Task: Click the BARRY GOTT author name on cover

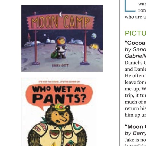Action: pyautogui.click(x=60, y=66)
